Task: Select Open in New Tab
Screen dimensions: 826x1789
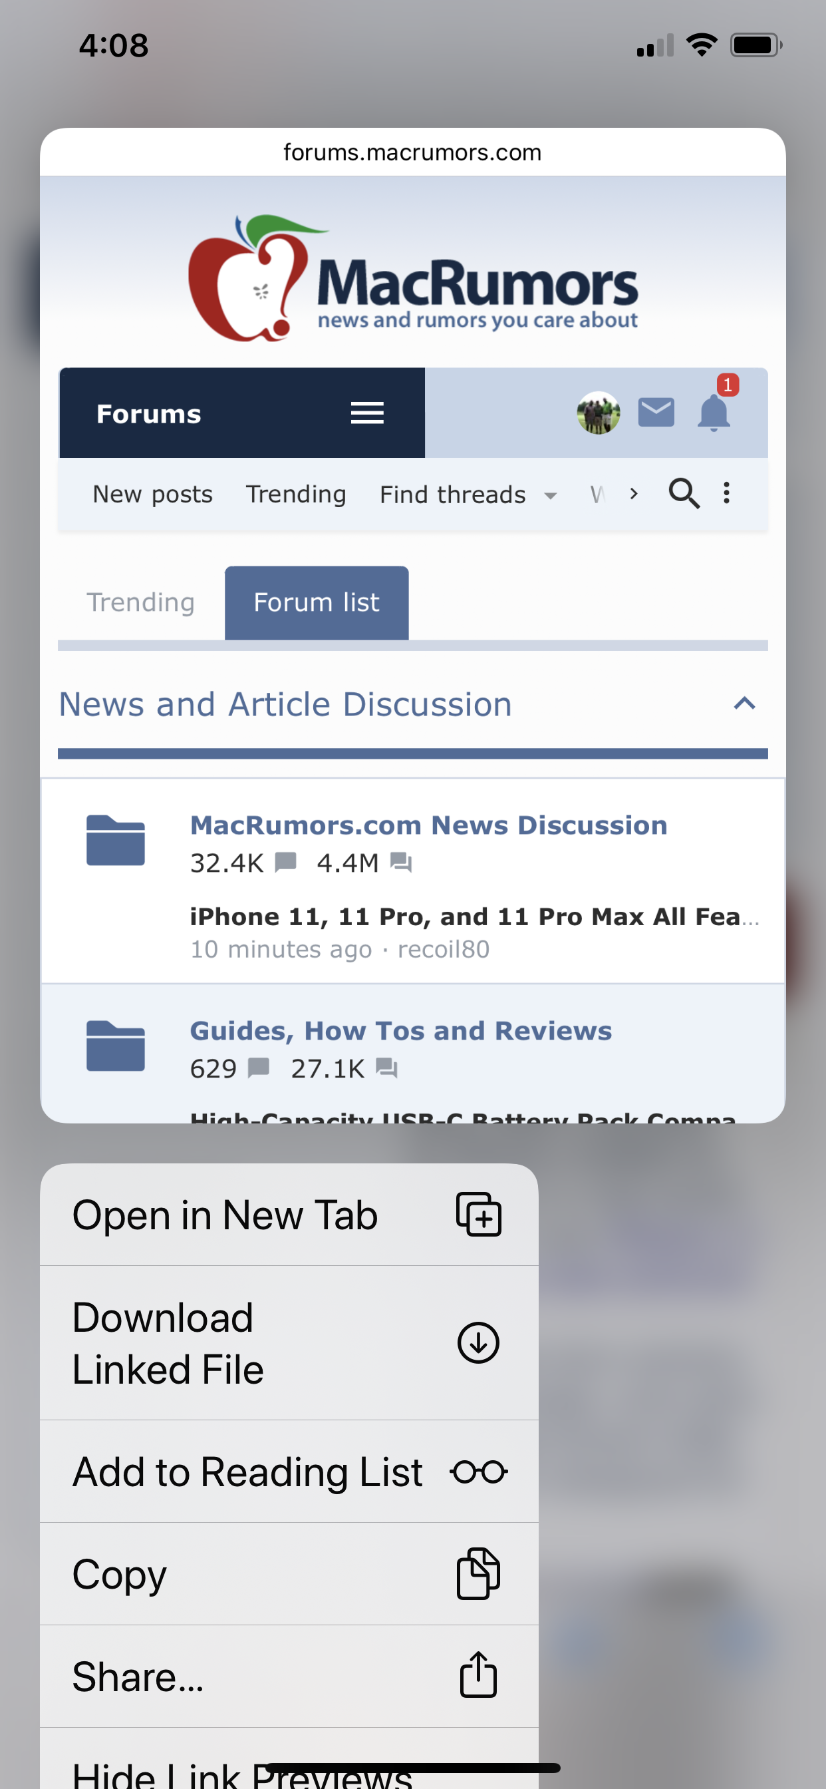Action: pyautogui.click(x=289, y=1215)
